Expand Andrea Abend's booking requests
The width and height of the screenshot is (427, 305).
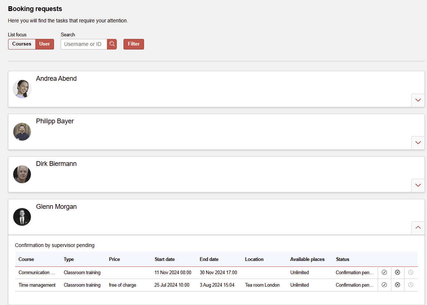pos(418,100)
